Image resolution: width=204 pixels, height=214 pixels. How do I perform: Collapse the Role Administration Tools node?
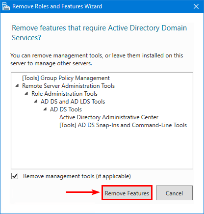coord(26,93)
